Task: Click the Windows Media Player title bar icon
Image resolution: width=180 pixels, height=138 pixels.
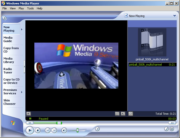Action: (x=4, y=3)
